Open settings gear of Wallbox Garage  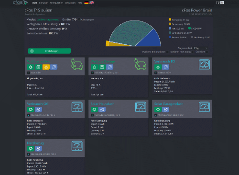[x=94, y=67]
